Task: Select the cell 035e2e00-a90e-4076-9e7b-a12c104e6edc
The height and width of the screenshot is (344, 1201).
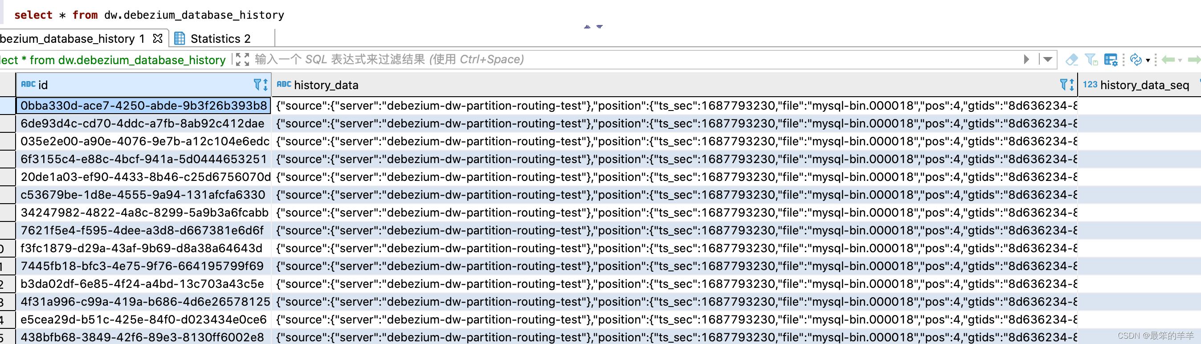Action: [x=143, y=141]
